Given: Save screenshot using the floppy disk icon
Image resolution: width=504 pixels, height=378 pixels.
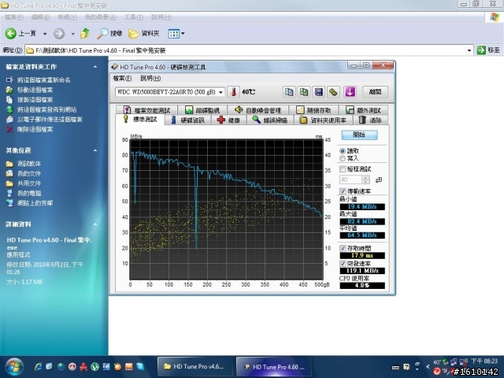Looking at the screenshot, I should point(318,92).
